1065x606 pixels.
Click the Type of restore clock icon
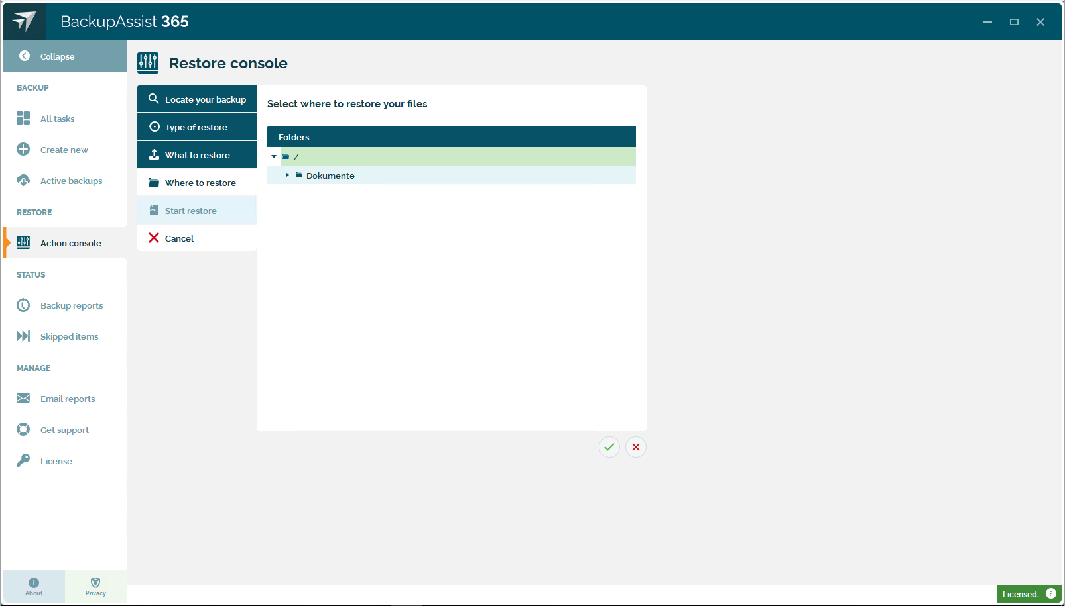[154, 126]
